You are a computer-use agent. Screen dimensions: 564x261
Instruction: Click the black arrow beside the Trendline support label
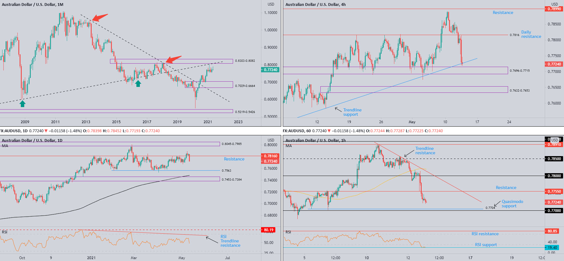338,109
